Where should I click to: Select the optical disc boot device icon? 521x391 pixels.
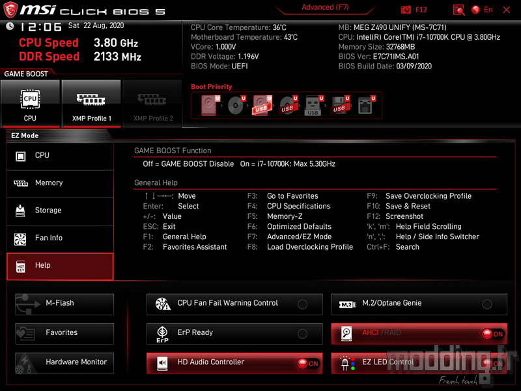tap(236, 106)
